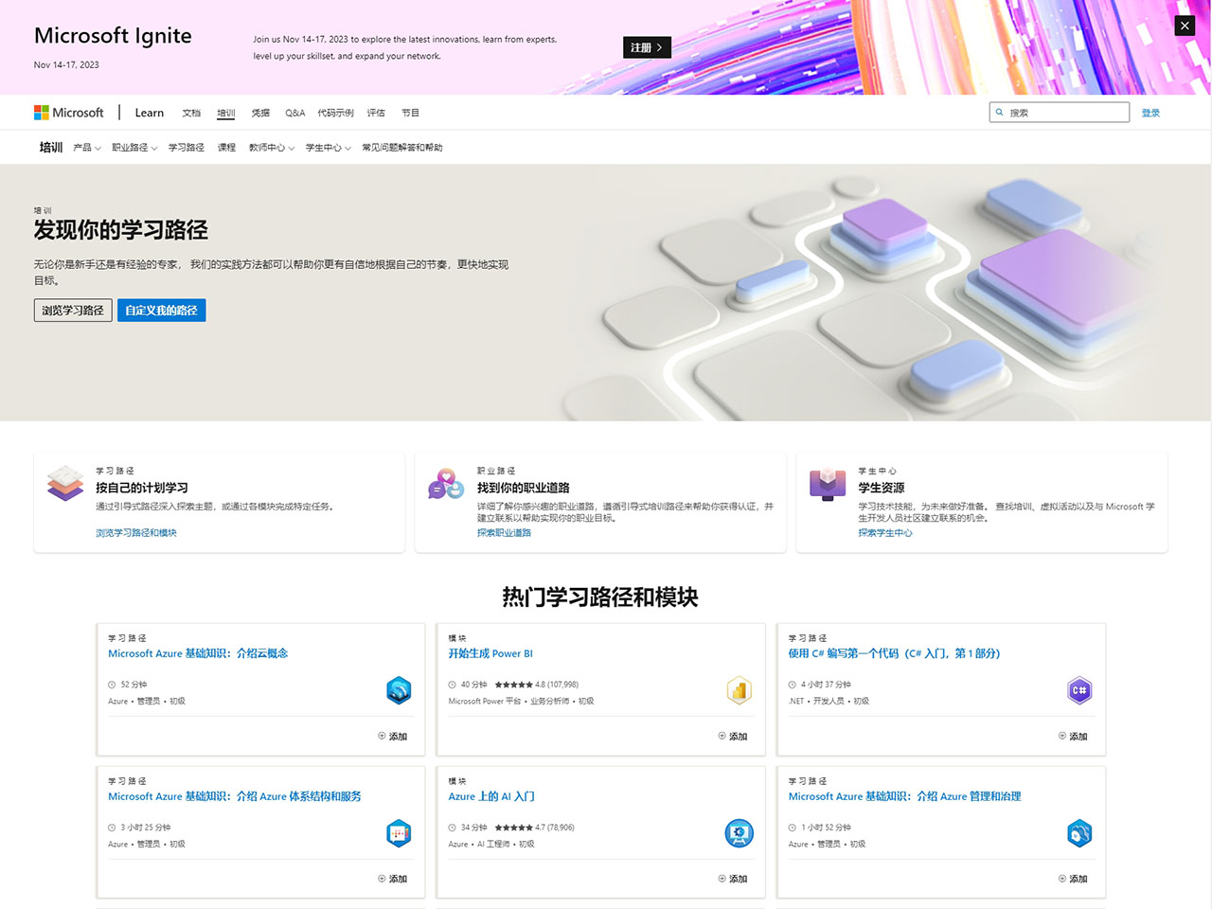Open the Azure 上的 AI 入门 title
Screen dimensions: 1212x909
click(491, 796)
